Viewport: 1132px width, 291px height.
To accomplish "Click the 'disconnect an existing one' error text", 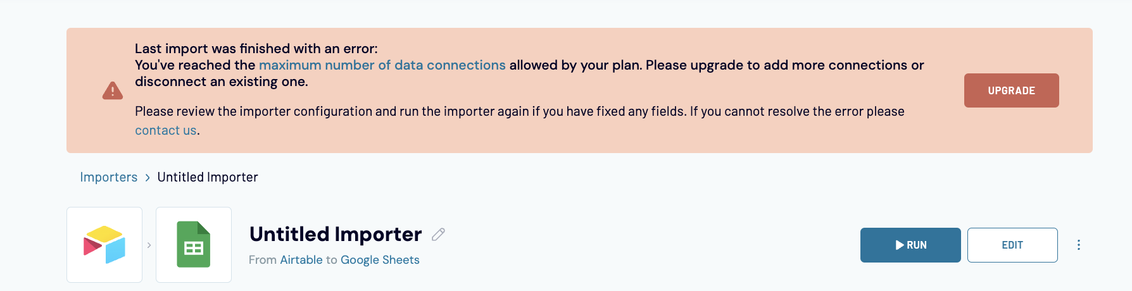I will [x=222, y=82].
